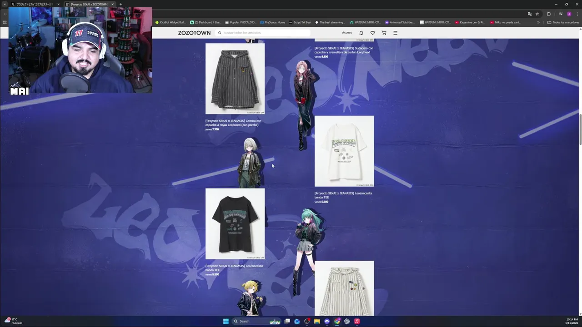
Task: Open OBS Studio from the taskbar
Action: [x=307, y=321]
